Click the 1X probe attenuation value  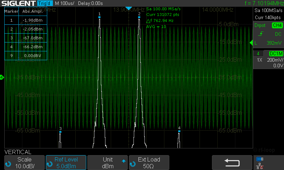[260, 60]
